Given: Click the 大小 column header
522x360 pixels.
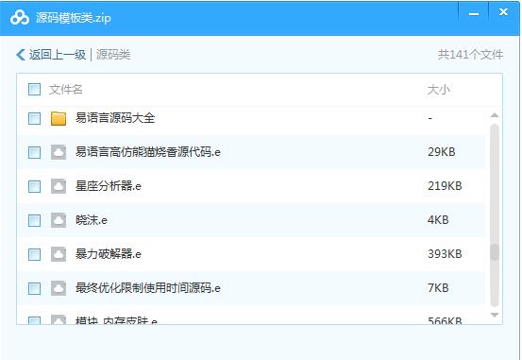Looking at the screenshot, I should (438, 90).
